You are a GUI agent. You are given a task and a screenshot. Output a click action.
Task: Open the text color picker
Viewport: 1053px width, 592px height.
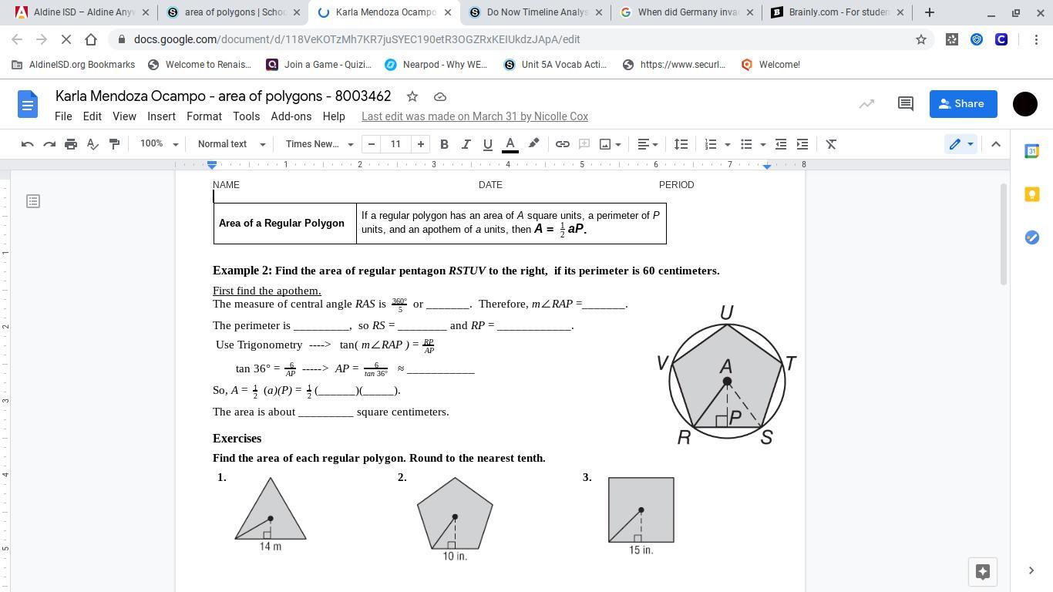pyautogui.click(x=510, y=144)
